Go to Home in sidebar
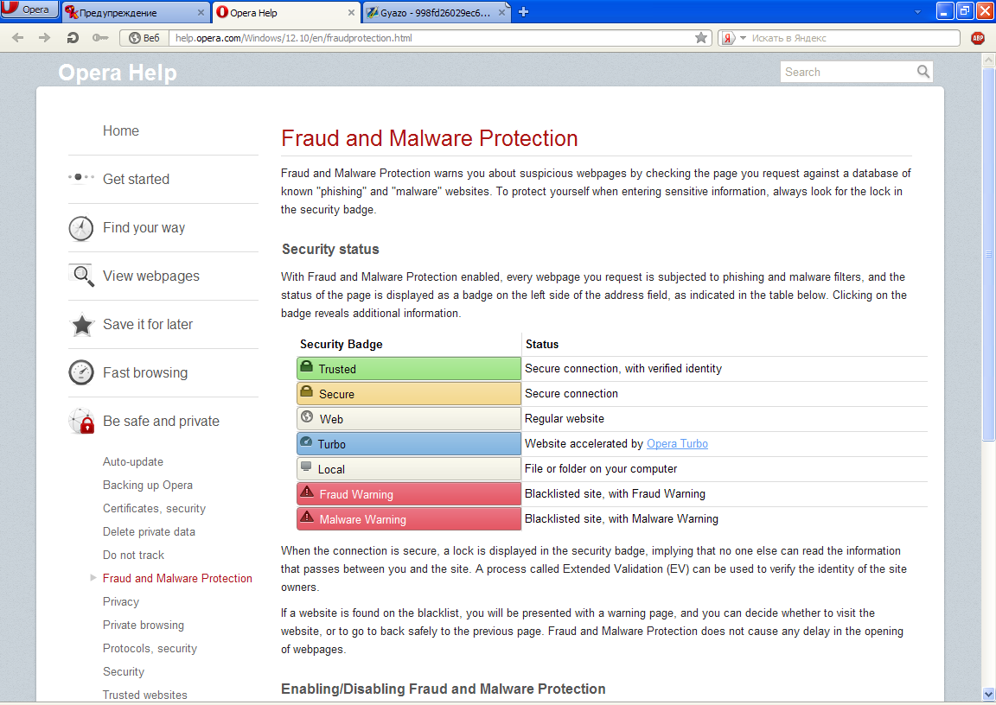 [x=121, y=130]
